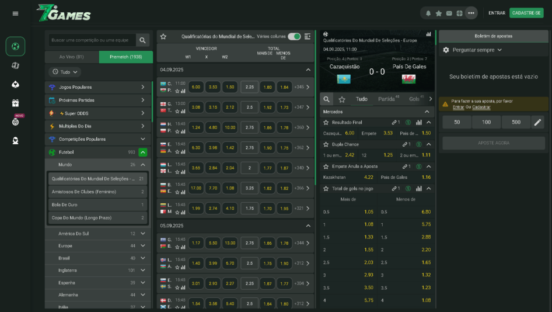Open the more options ellipsis button

471,13
